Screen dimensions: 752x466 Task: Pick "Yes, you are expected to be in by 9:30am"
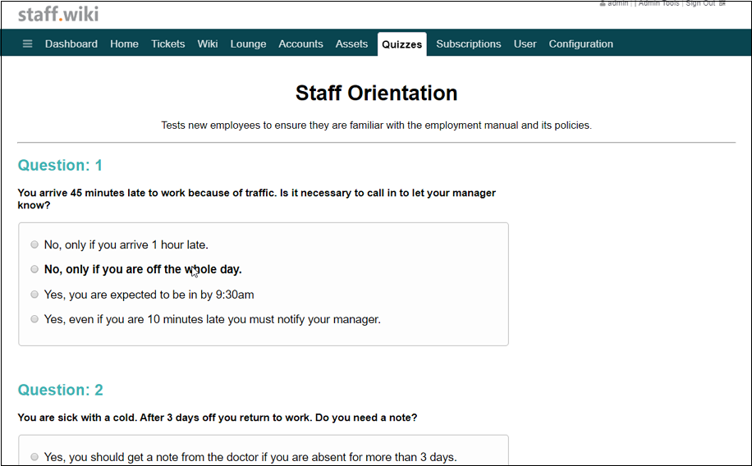pos(34,295)
